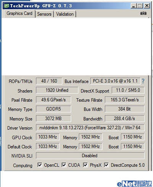
Task: Toggle the PhysX checkbox
Action: pos(85,165)
